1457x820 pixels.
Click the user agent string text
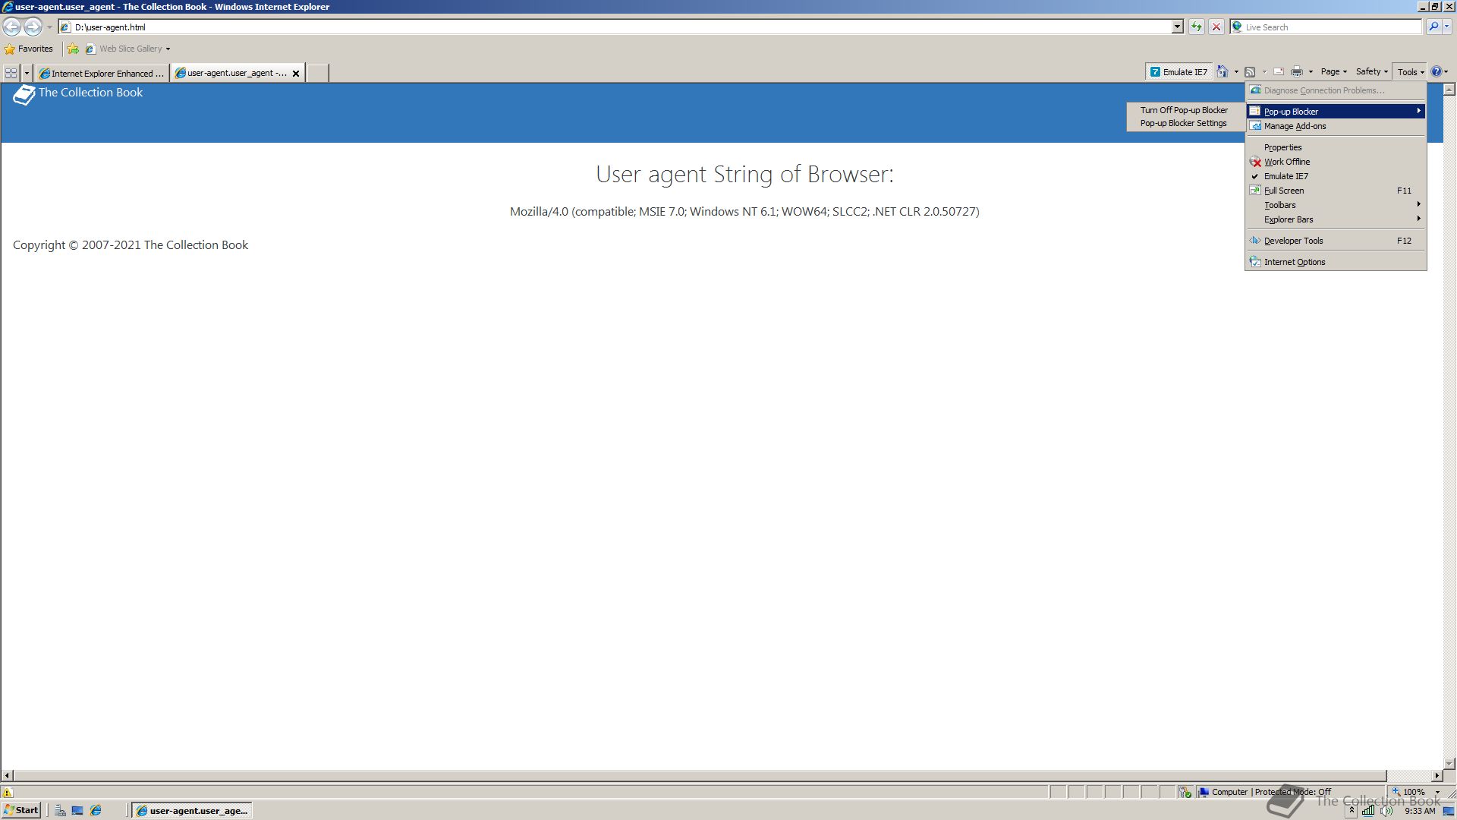click(x=744, y=212)
